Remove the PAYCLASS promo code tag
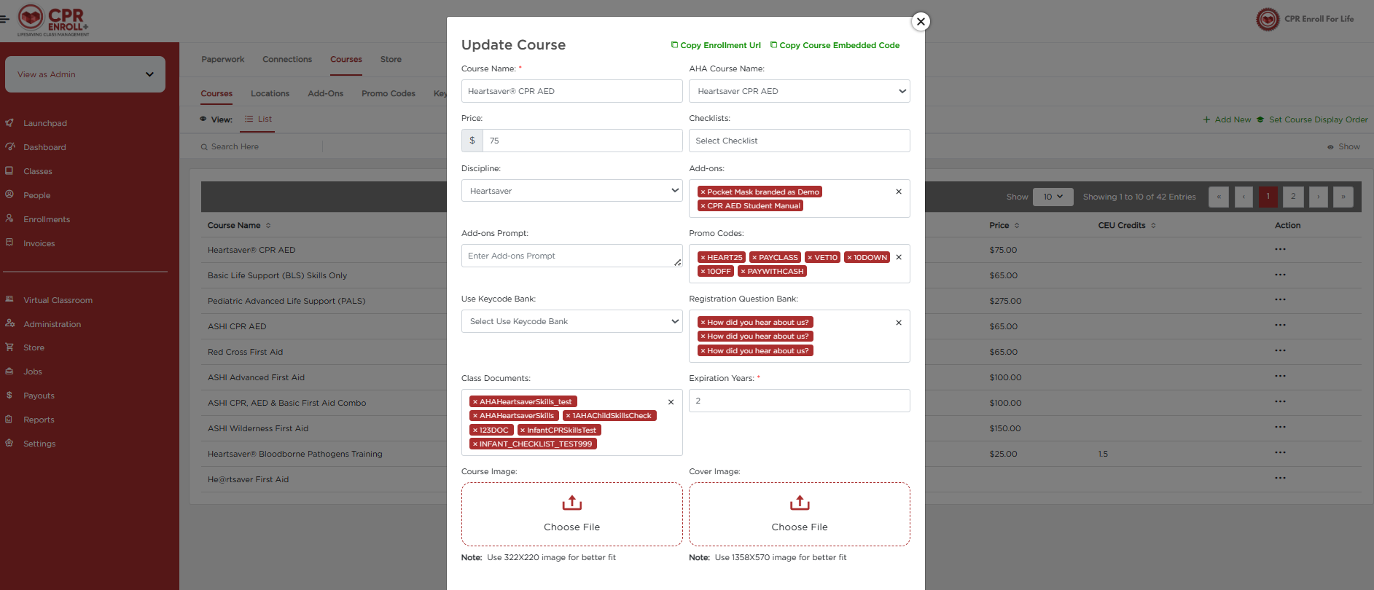The image size is (1374, 590). pyautogui.click(x=754, y=258)
